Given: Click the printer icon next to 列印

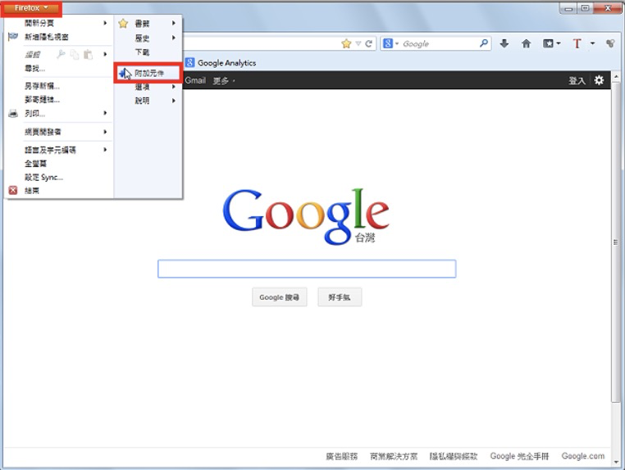Looking at the screenshot, I should [13, 114].
